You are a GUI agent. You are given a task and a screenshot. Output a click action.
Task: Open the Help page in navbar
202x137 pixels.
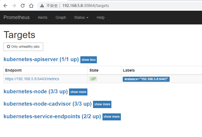(x=100, y=17)
